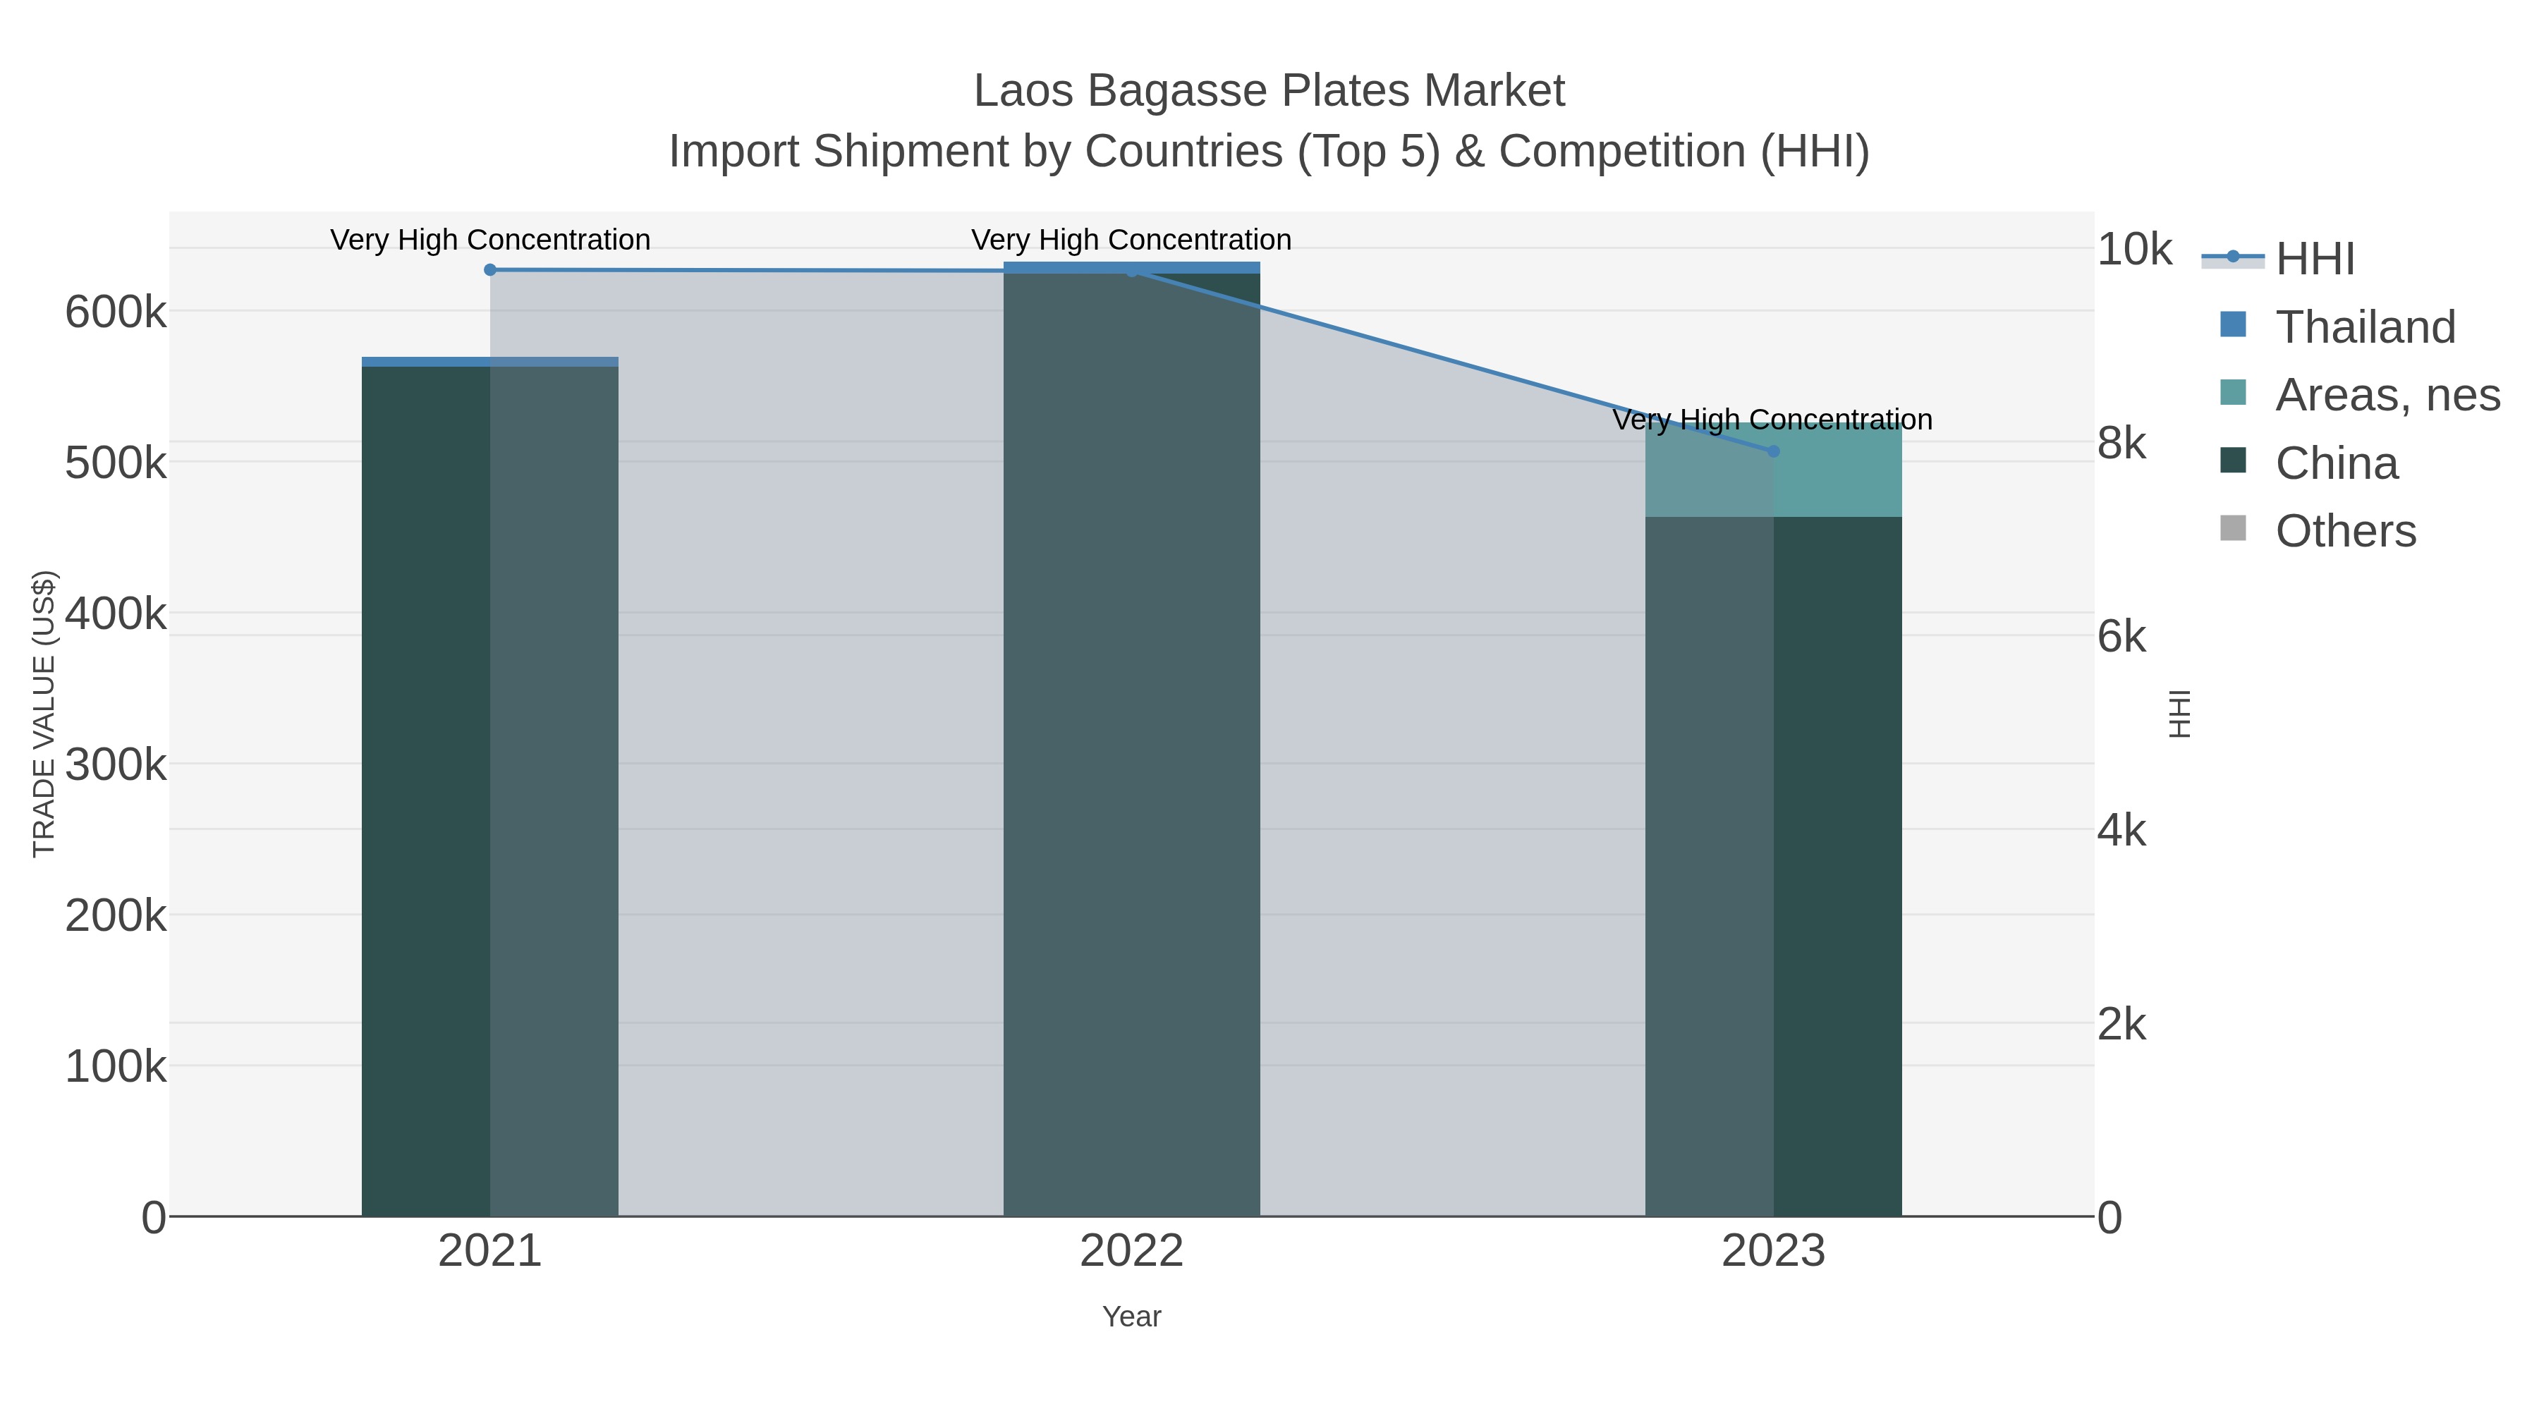This screenshot has width=2539, height=1428.
Task: Click the China dark green legend swatch
Action: 2232,460
